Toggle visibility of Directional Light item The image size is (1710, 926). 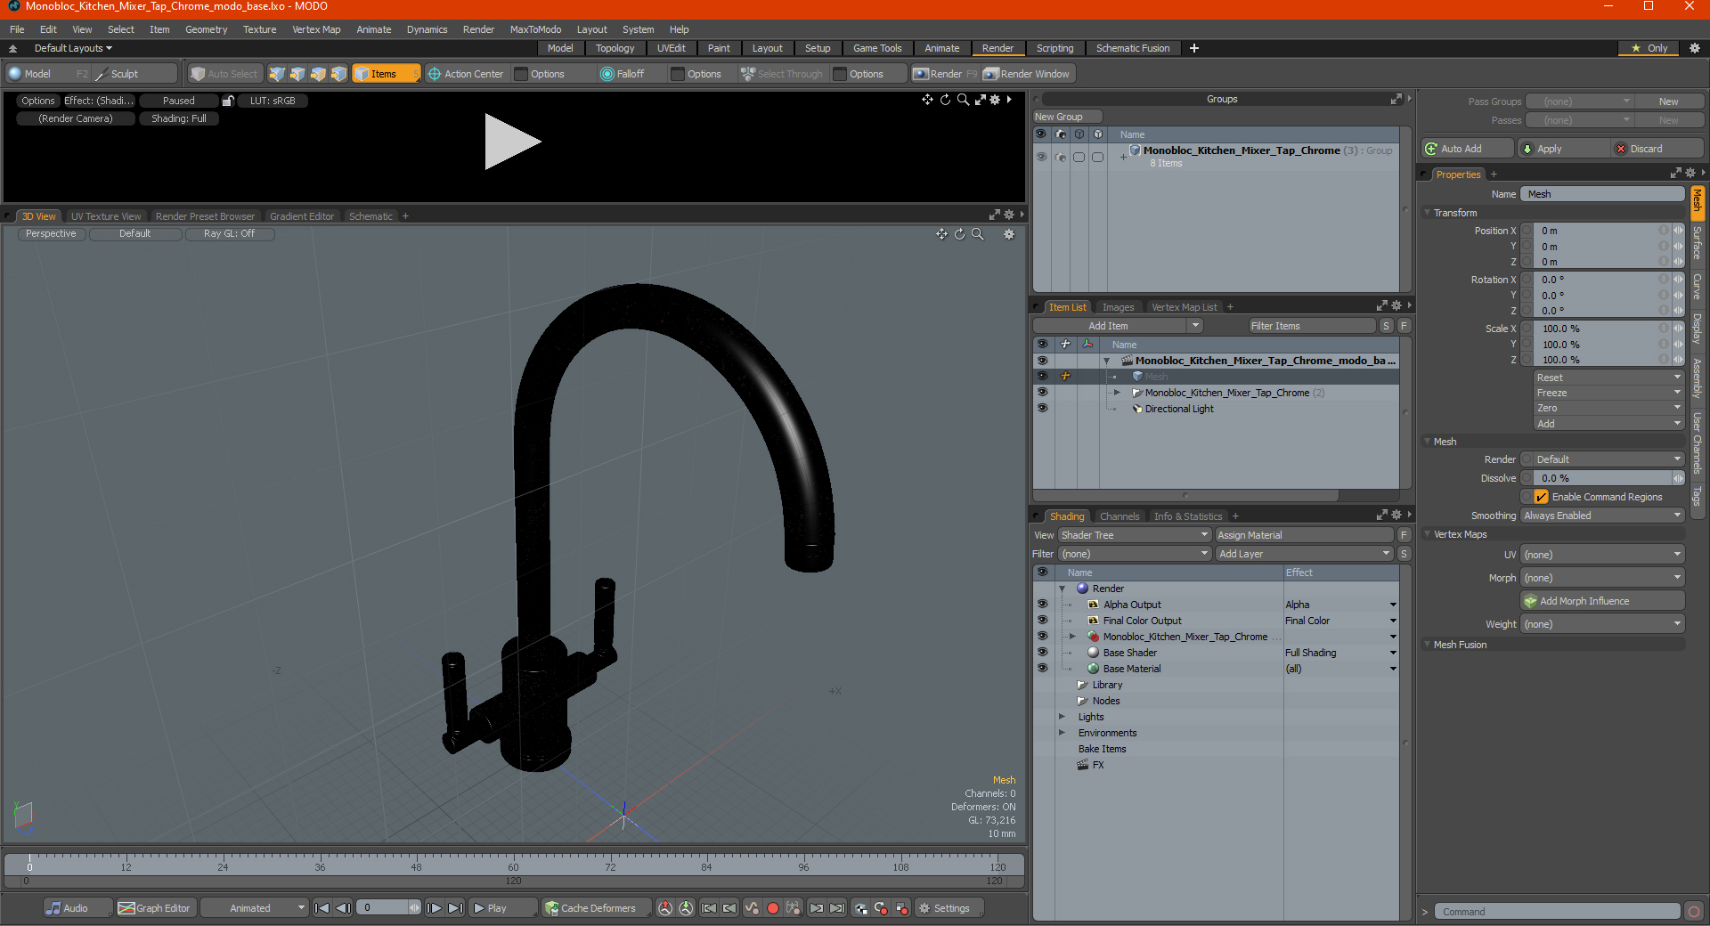(x=1042, y=409)
